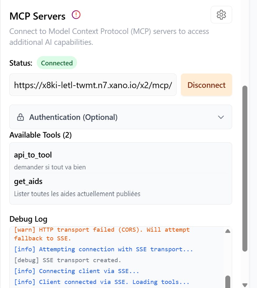Click the Available Tools (2) heading
Screen dimensions: 257x288
(41, 135)
